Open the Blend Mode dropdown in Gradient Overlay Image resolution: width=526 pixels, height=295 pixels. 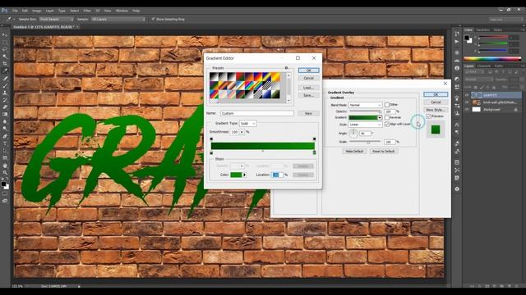pos(365,105)
